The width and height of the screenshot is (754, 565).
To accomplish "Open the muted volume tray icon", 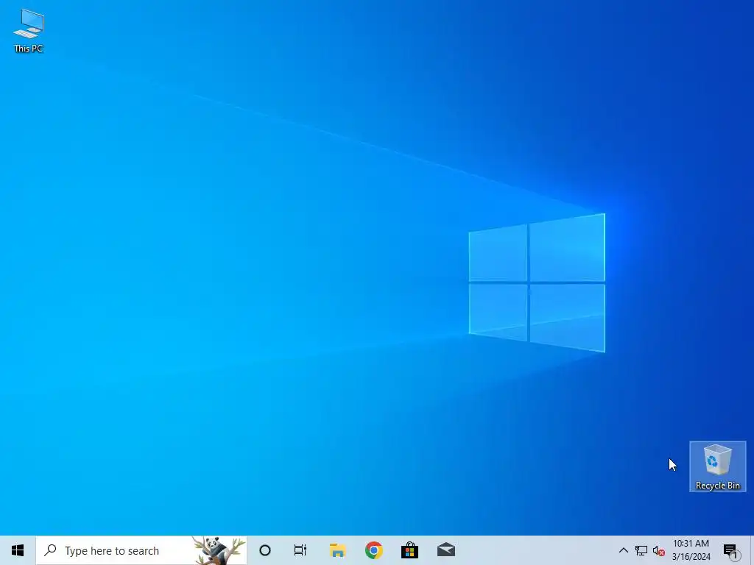I will tap(659, 550).
